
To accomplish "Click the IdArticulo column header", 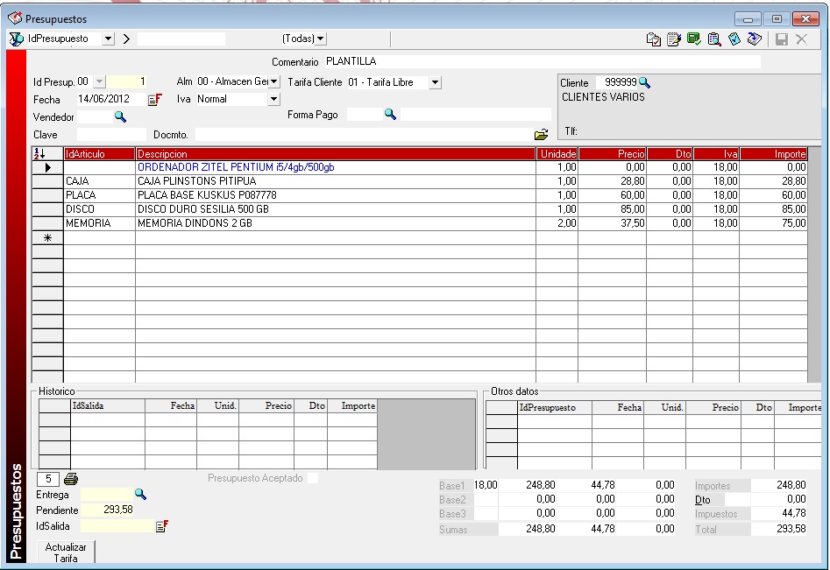I will point(99,154).
